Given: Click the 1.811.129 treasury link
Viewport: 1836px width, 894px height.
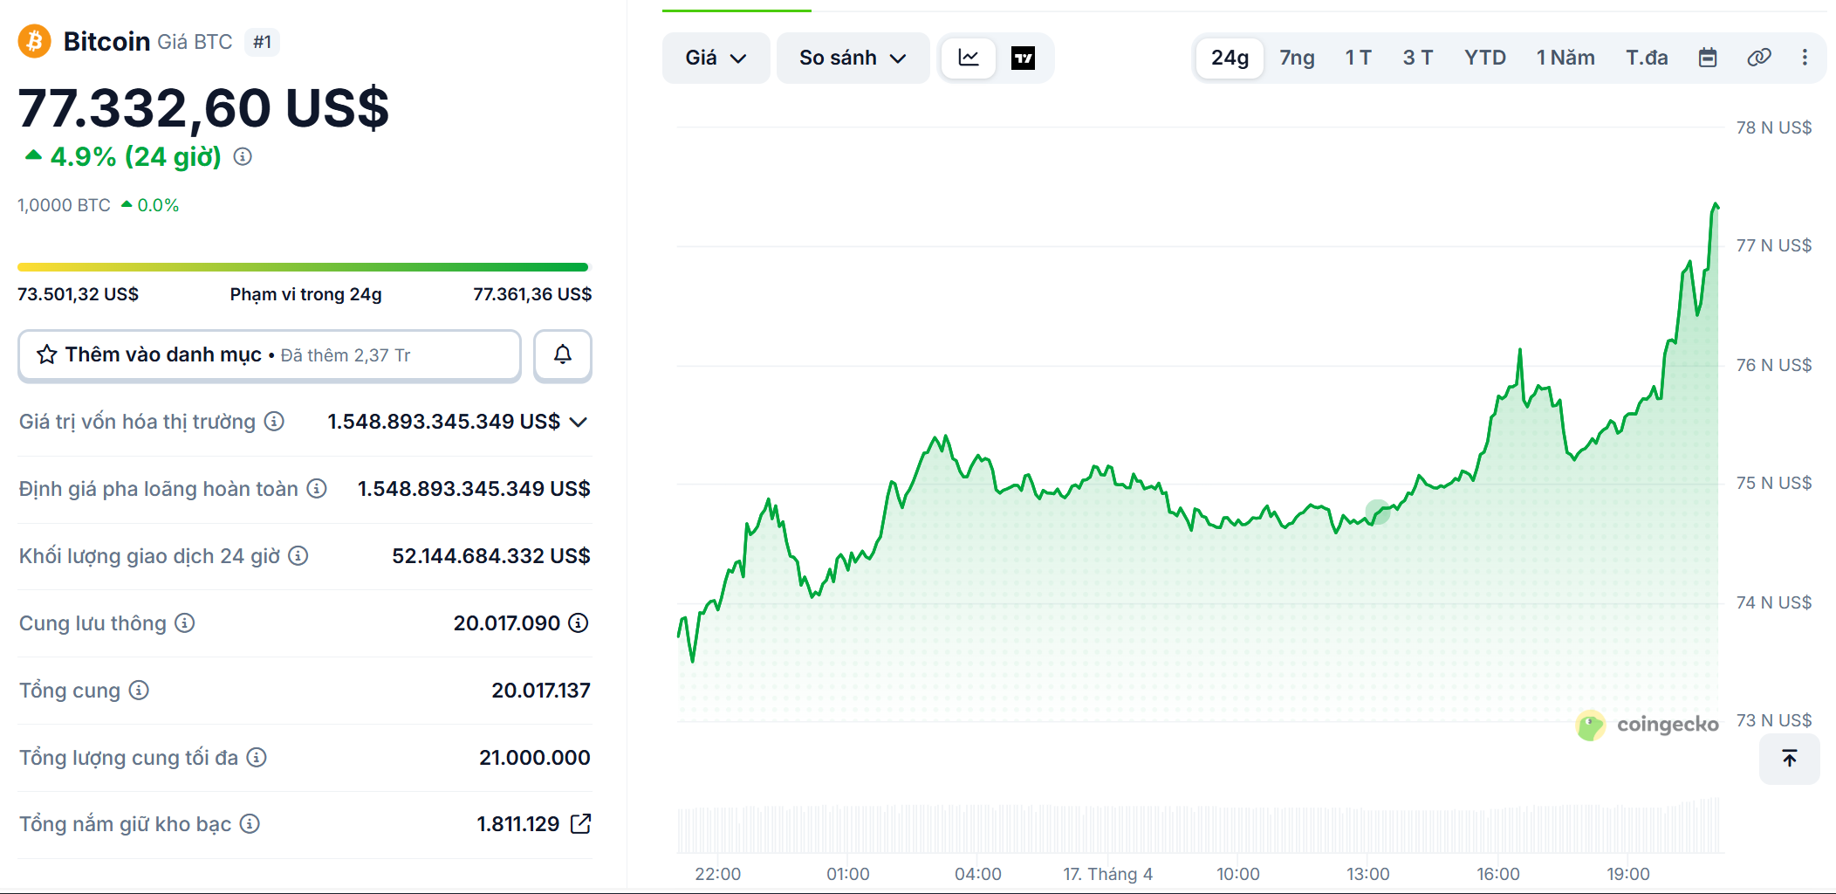Looking at the screenshot, I should (517, 823).
